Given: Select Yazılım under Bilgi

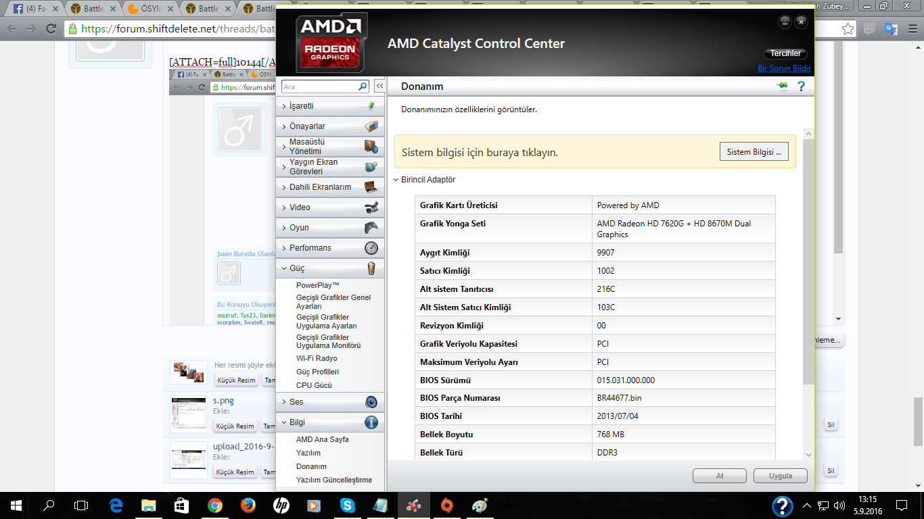Looking at the screenshot, I should [308, 453].
